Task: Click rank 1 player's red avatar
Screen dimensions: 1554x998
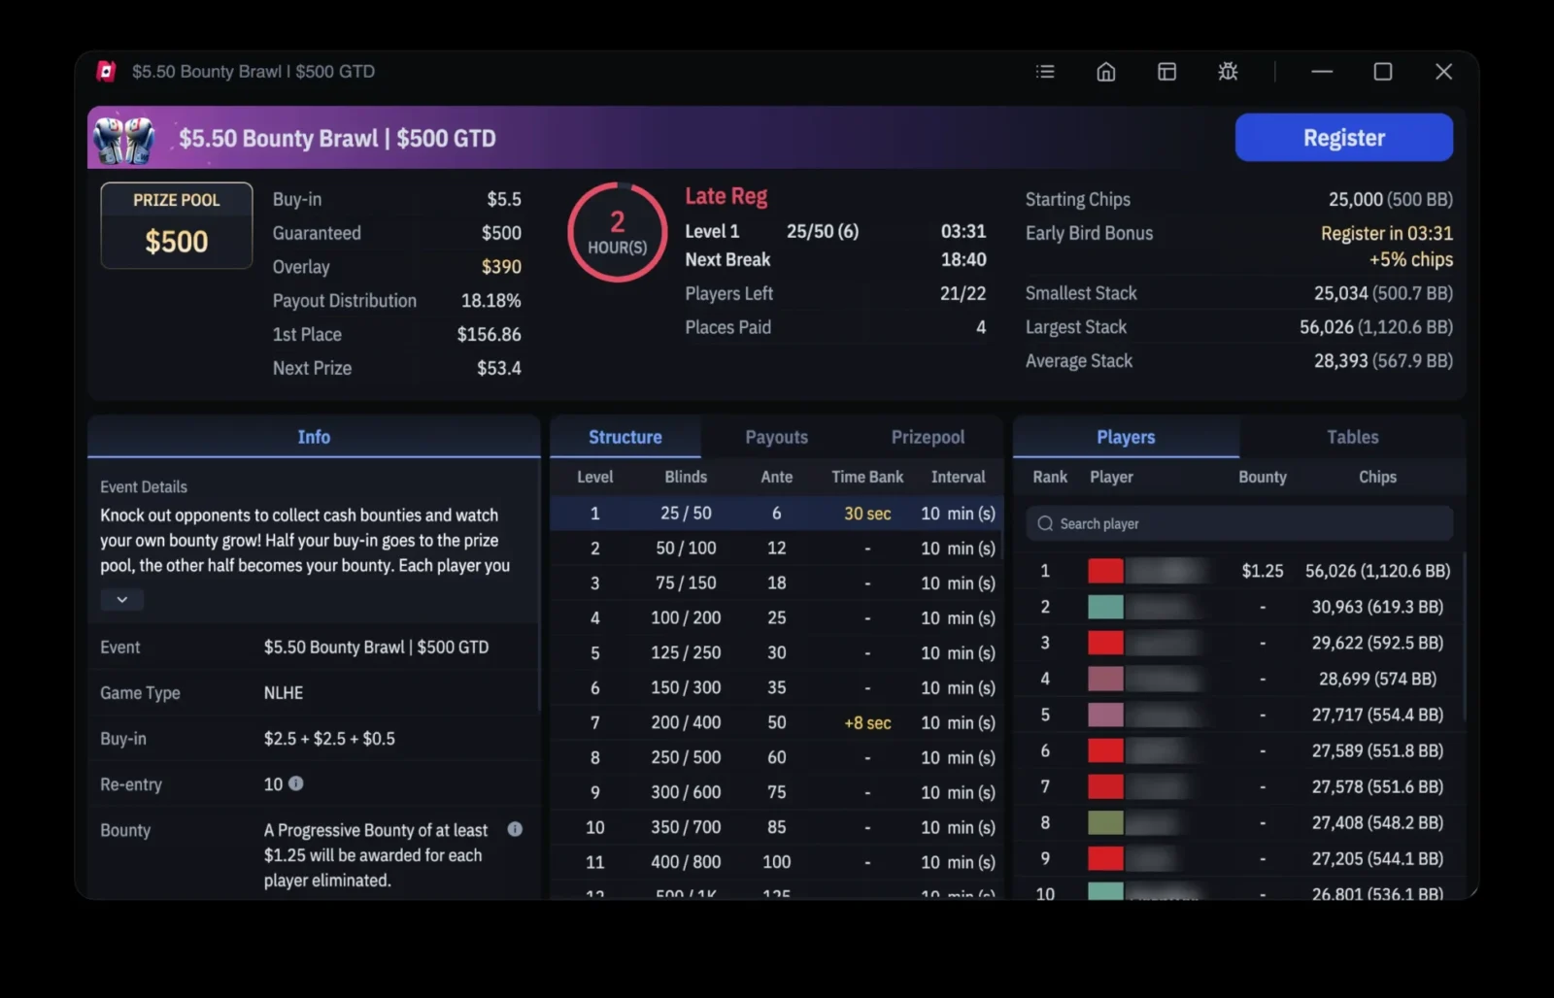Action: (1105, 571)
